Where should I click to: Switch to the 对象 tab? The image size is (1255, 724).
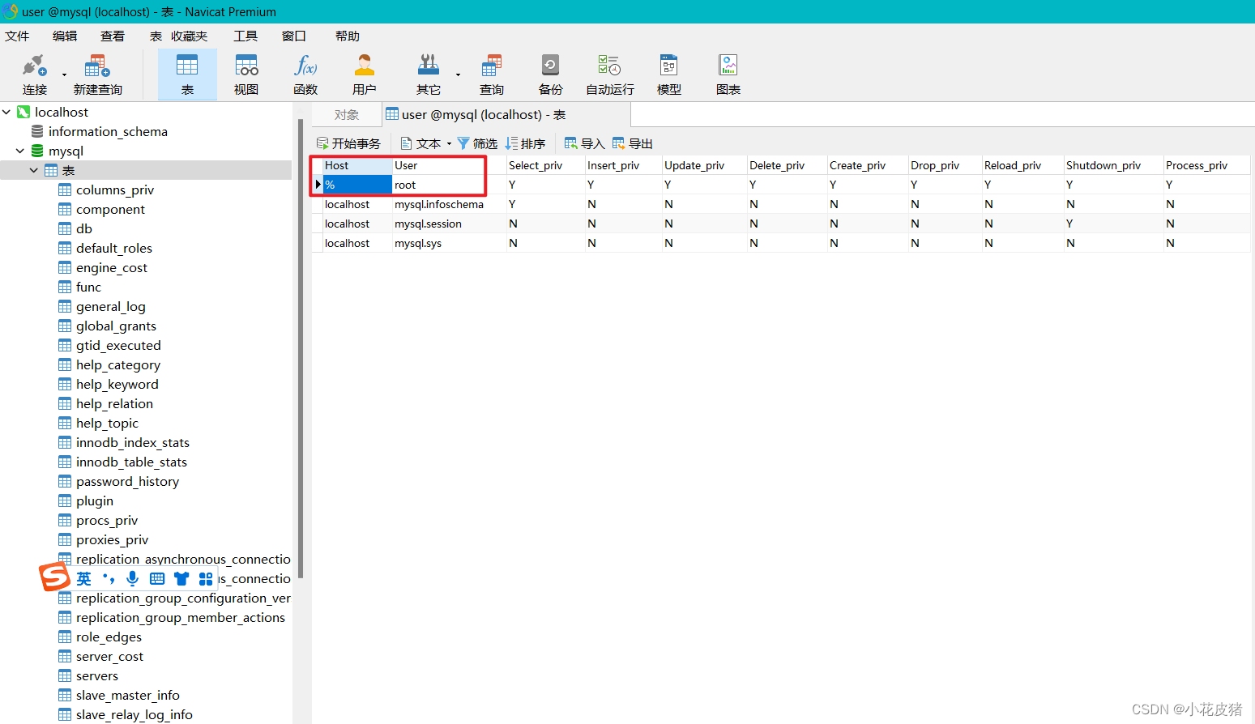coord(347,115)
